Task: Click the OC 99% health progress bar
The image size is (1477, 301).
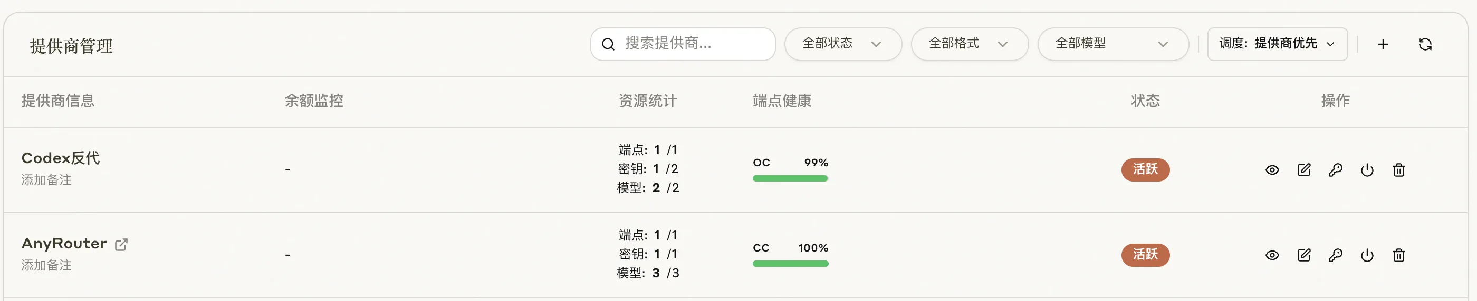Action: [790, 178]
